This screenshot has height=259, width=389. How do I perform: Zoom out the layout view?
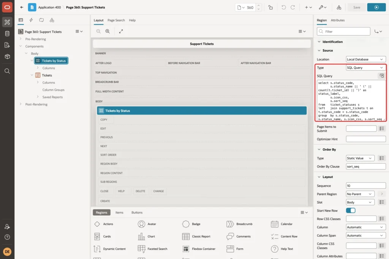point(98,31)
